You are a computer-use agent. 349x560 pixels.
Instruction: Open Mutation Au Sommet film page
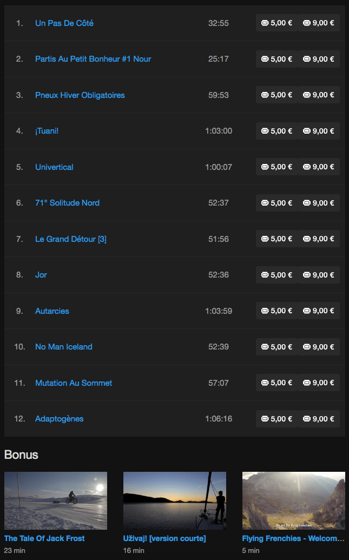point(74,383)
